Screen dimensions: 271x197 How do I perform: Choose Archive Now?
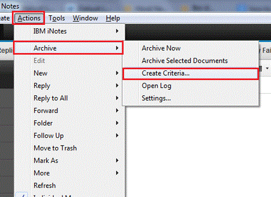[191, 48]
